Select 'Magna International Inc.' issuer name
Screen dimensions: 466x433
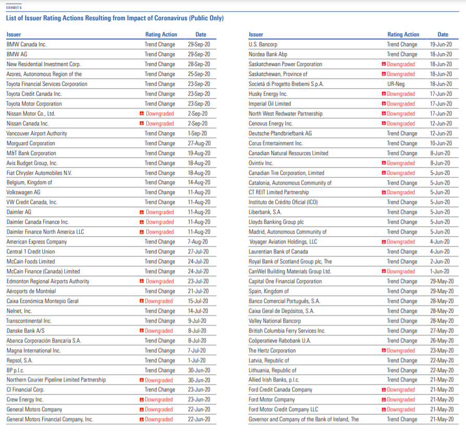tap(33, 350)
